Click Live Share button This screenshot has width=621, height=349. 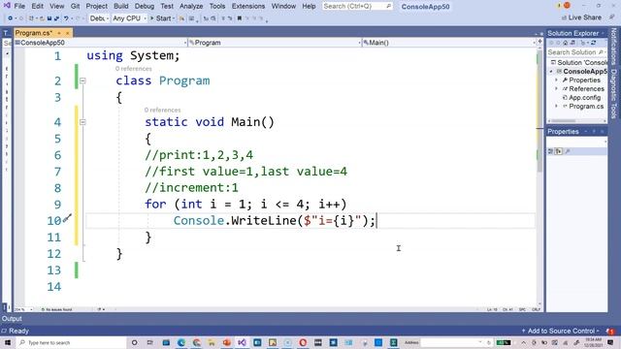[x=581, y=17]
